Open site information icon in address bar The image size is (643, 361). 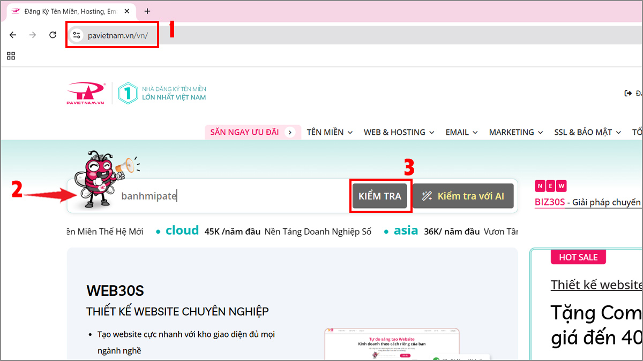tap(77, 35)
